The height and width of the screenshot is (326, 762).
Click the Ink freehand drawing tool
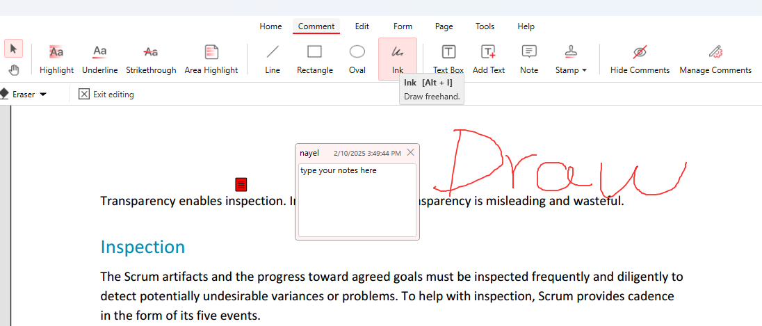[397, 59]
